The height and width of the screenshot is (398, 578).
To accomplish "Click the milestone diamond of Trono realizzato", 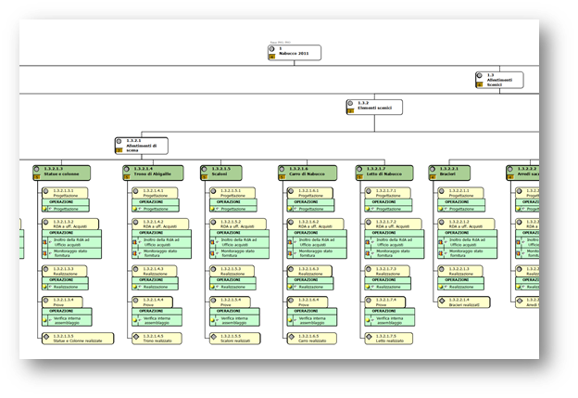I will (x=133, y=338).
